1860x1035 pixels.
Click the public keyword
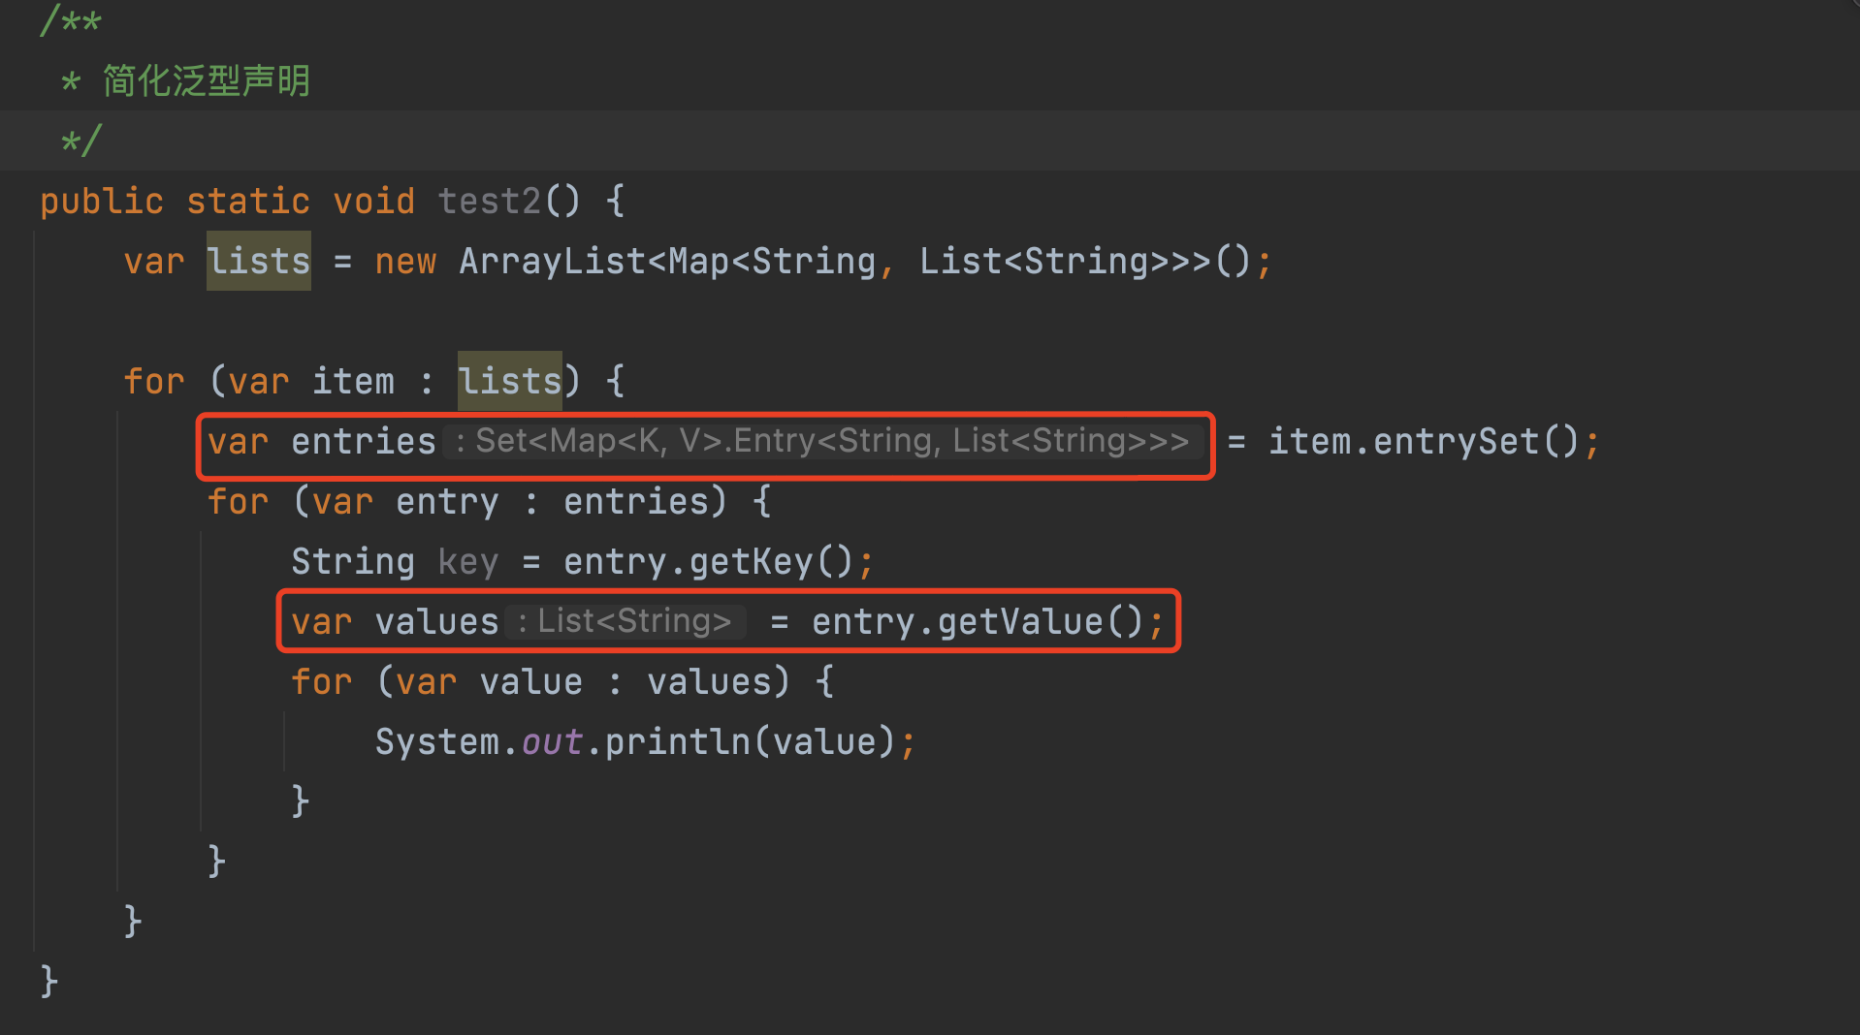[x=102, y=202]
